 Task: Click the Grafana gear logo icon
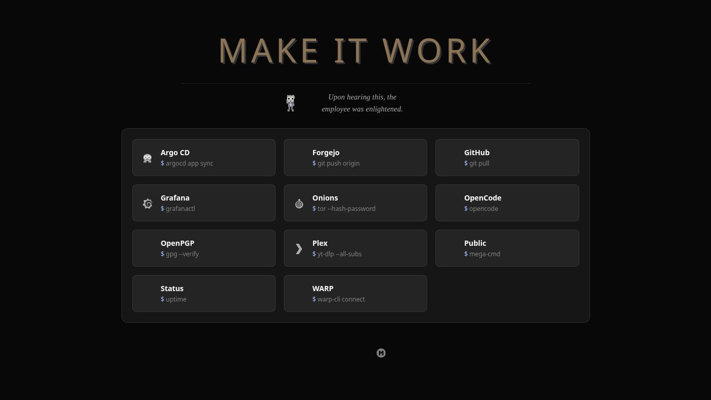coord(147,204)
